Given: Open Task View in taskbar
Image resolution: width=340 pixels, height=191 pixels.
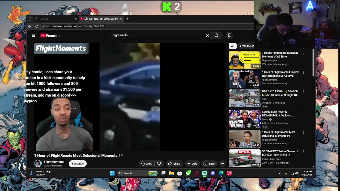Looking at the screenshot, I should point(163,173).
